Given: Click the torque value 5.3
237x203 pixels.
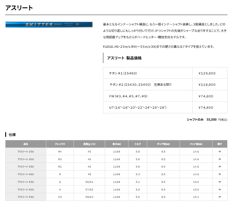Looking at the screenshot, I should (x=138, y=174).
